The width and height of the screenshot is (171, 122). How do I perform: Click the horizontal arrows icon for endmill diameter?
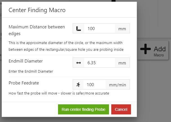[x=79, y=63]
